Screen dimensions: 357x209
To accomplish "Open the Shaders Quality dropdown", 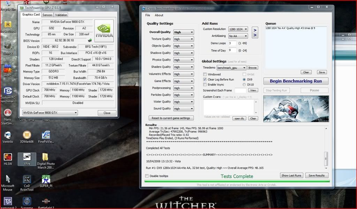I will (x=183, y=67).
